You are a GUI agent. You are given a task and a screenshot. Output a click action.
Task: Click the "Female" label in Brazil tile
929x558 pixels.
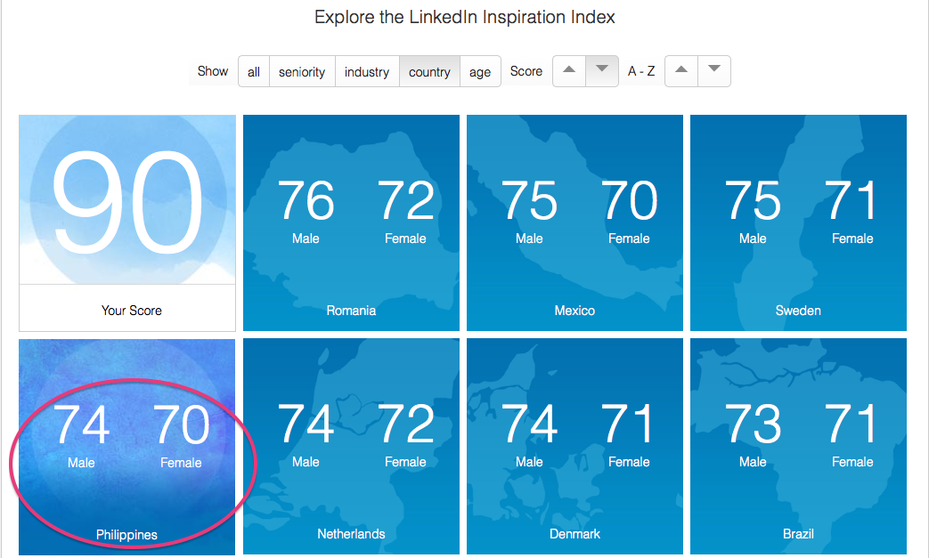pyautogui.click(x=852, y=462)
